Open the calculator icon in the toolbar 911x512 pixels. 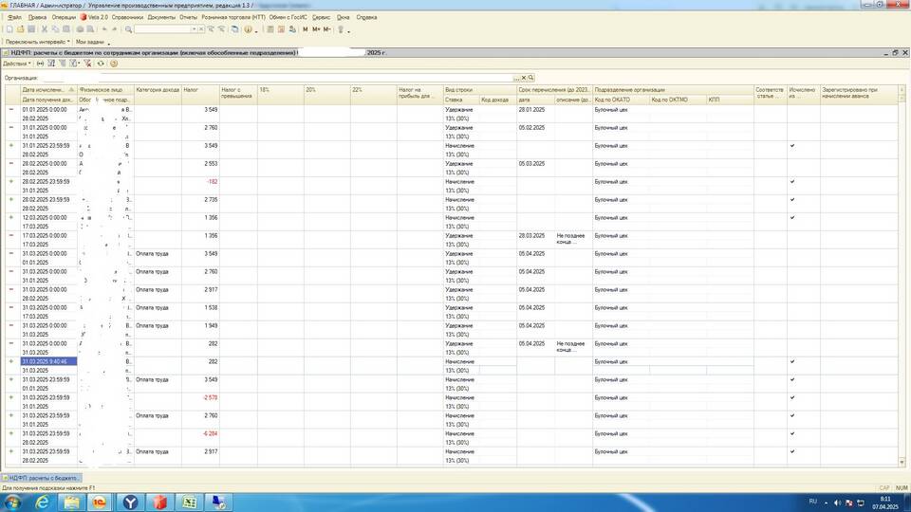[270, 29]
